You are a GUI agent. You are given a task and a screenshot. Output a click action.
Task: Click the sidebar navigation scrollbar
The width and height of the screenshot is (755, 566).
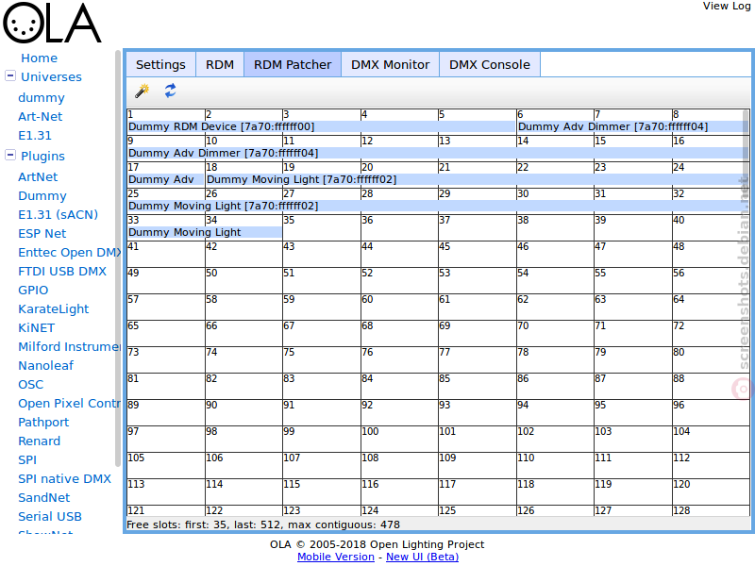coord(117,258)
